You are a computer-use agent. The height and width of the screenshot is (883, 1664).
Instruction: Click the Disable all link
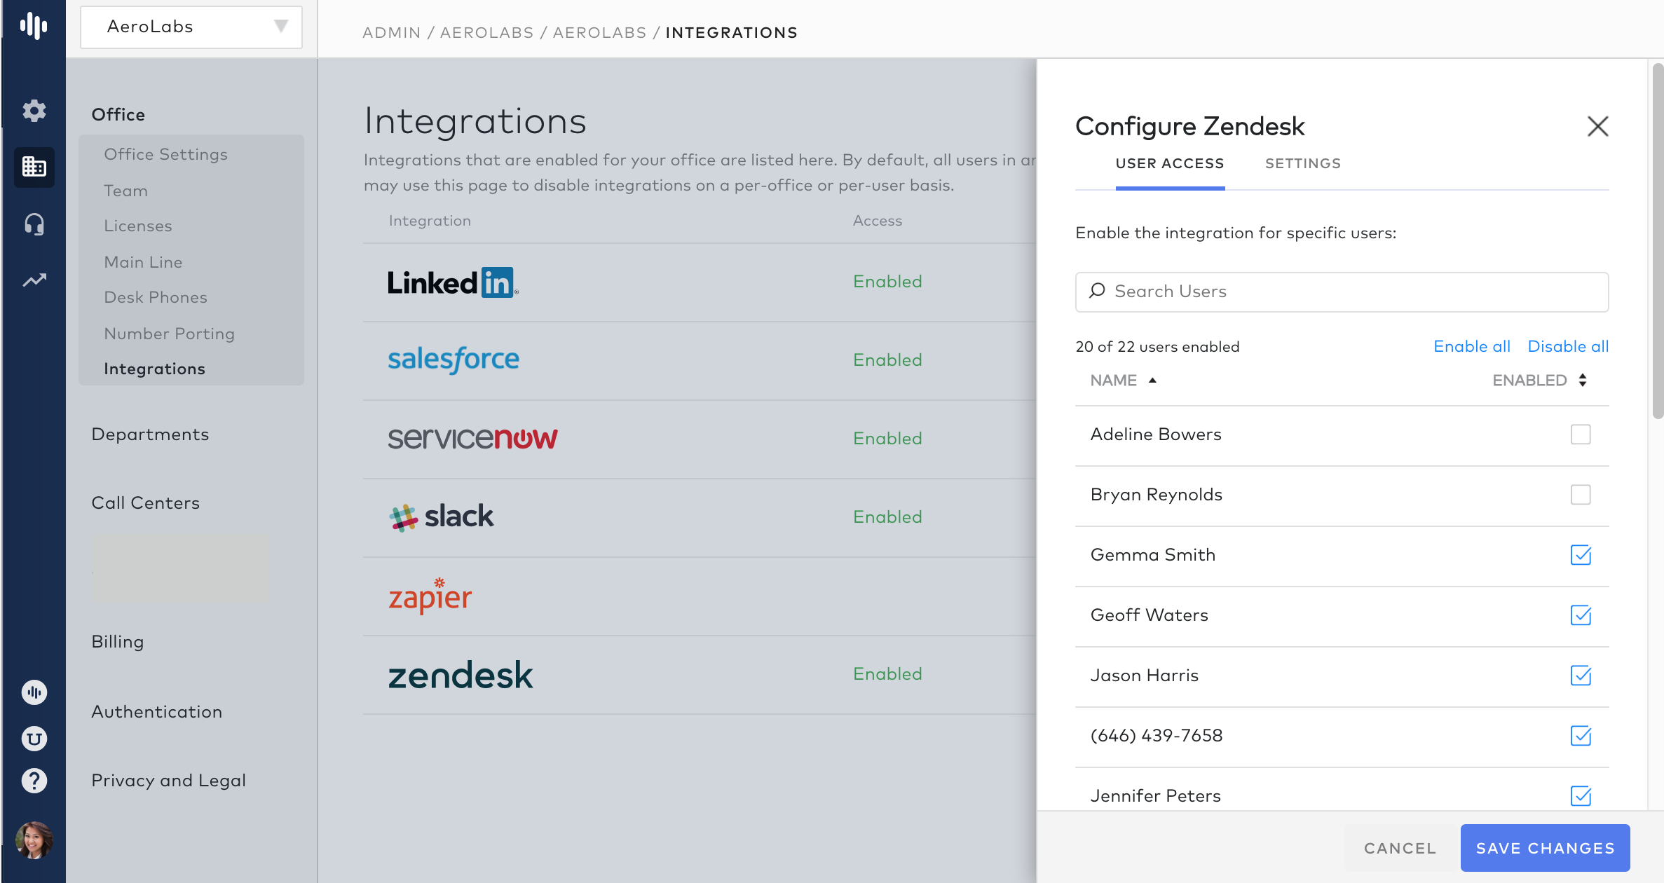pos(1568,346)
